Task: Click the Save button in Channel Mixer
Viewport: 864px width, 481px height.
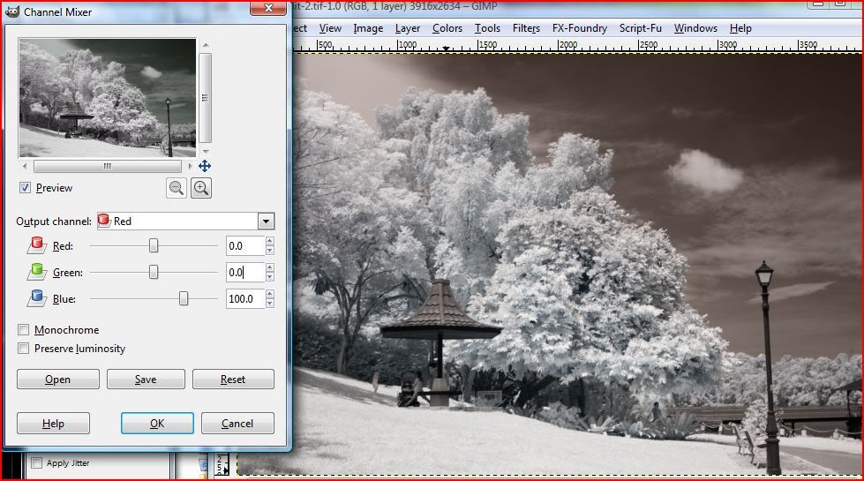Action: [146, 380]
